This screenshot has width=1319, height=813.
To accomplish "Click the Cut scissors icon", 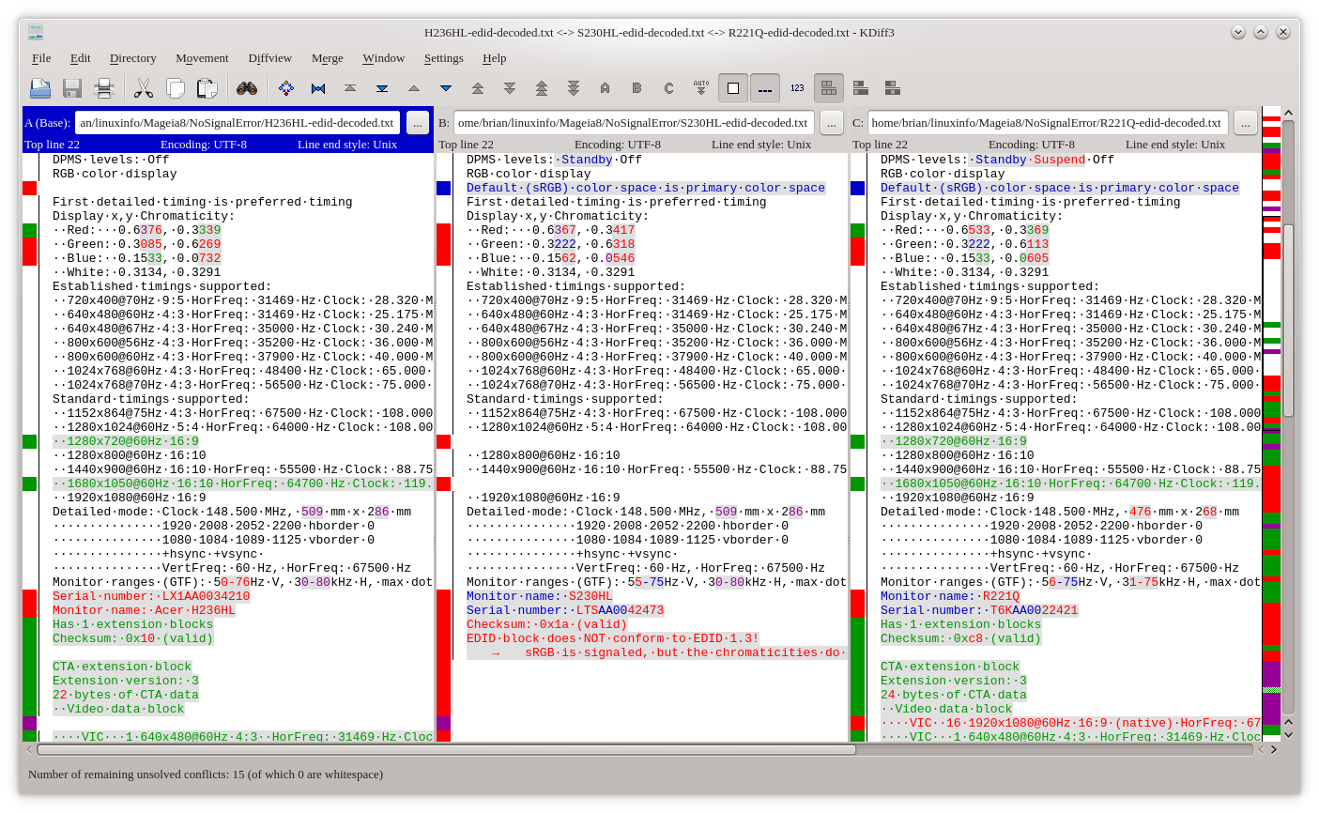I will click(x=144, y=88).
